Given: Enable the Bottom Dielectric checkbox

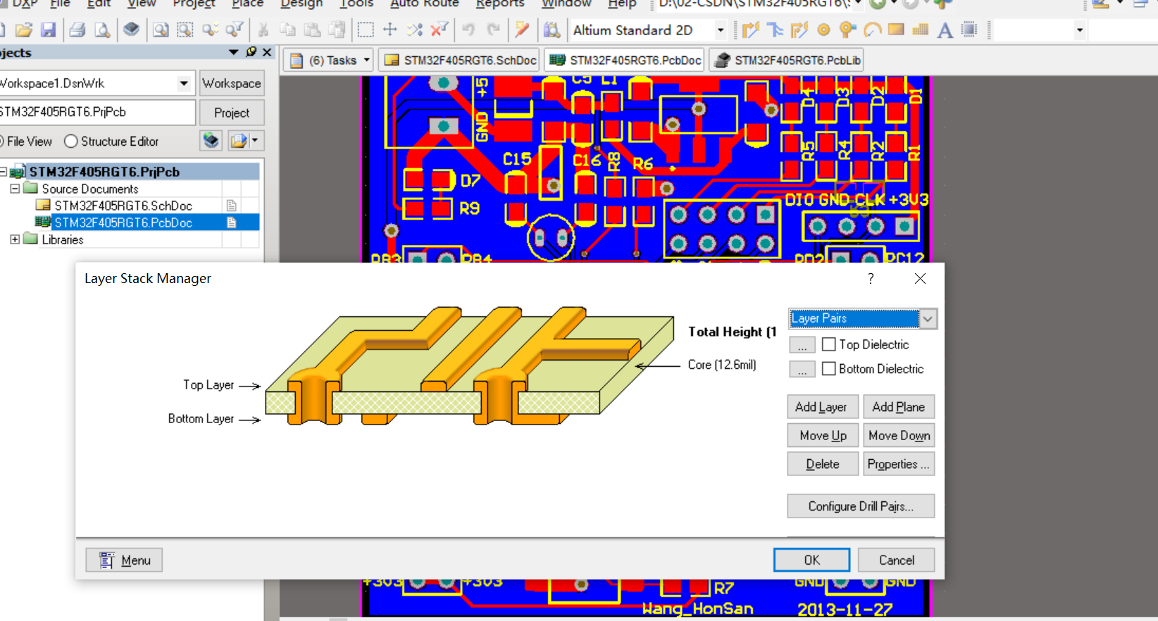Looking at the screenshot, I should 829,368.
